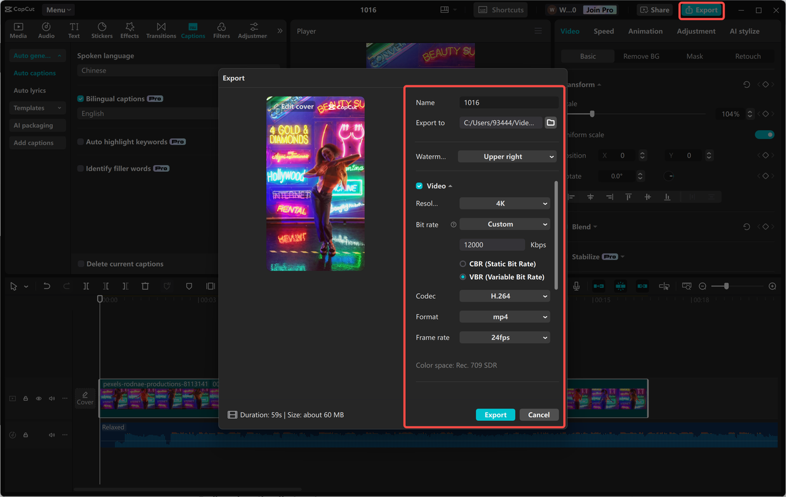
Task: Switch to the Animation tab
Action: (x=645, y=31)
